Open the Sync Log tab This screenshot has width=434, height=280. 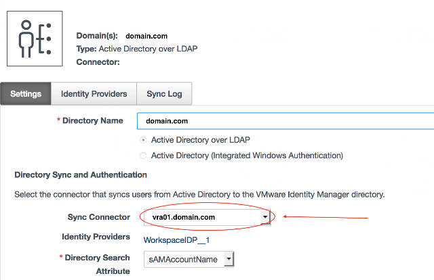(x=164, y=94)
